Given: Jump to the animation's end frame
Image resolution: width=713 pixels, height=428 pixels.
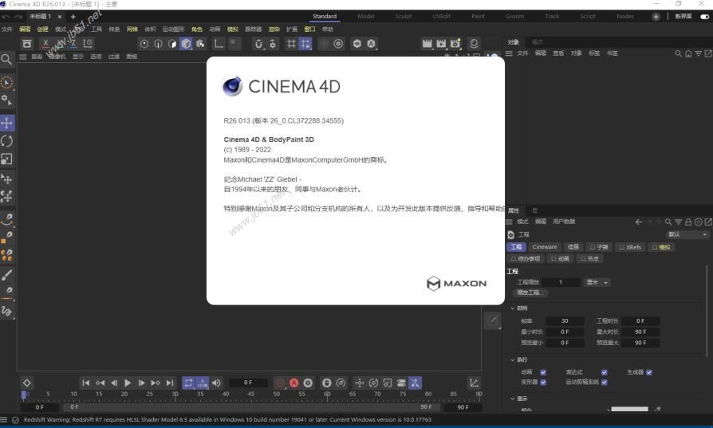Looking at the screenshot, I should (170, 383).
